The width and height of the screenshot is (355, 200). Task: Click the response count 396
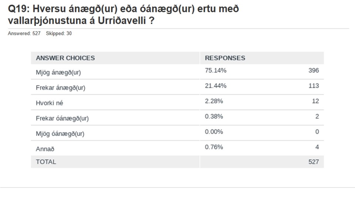click(314, 70)
